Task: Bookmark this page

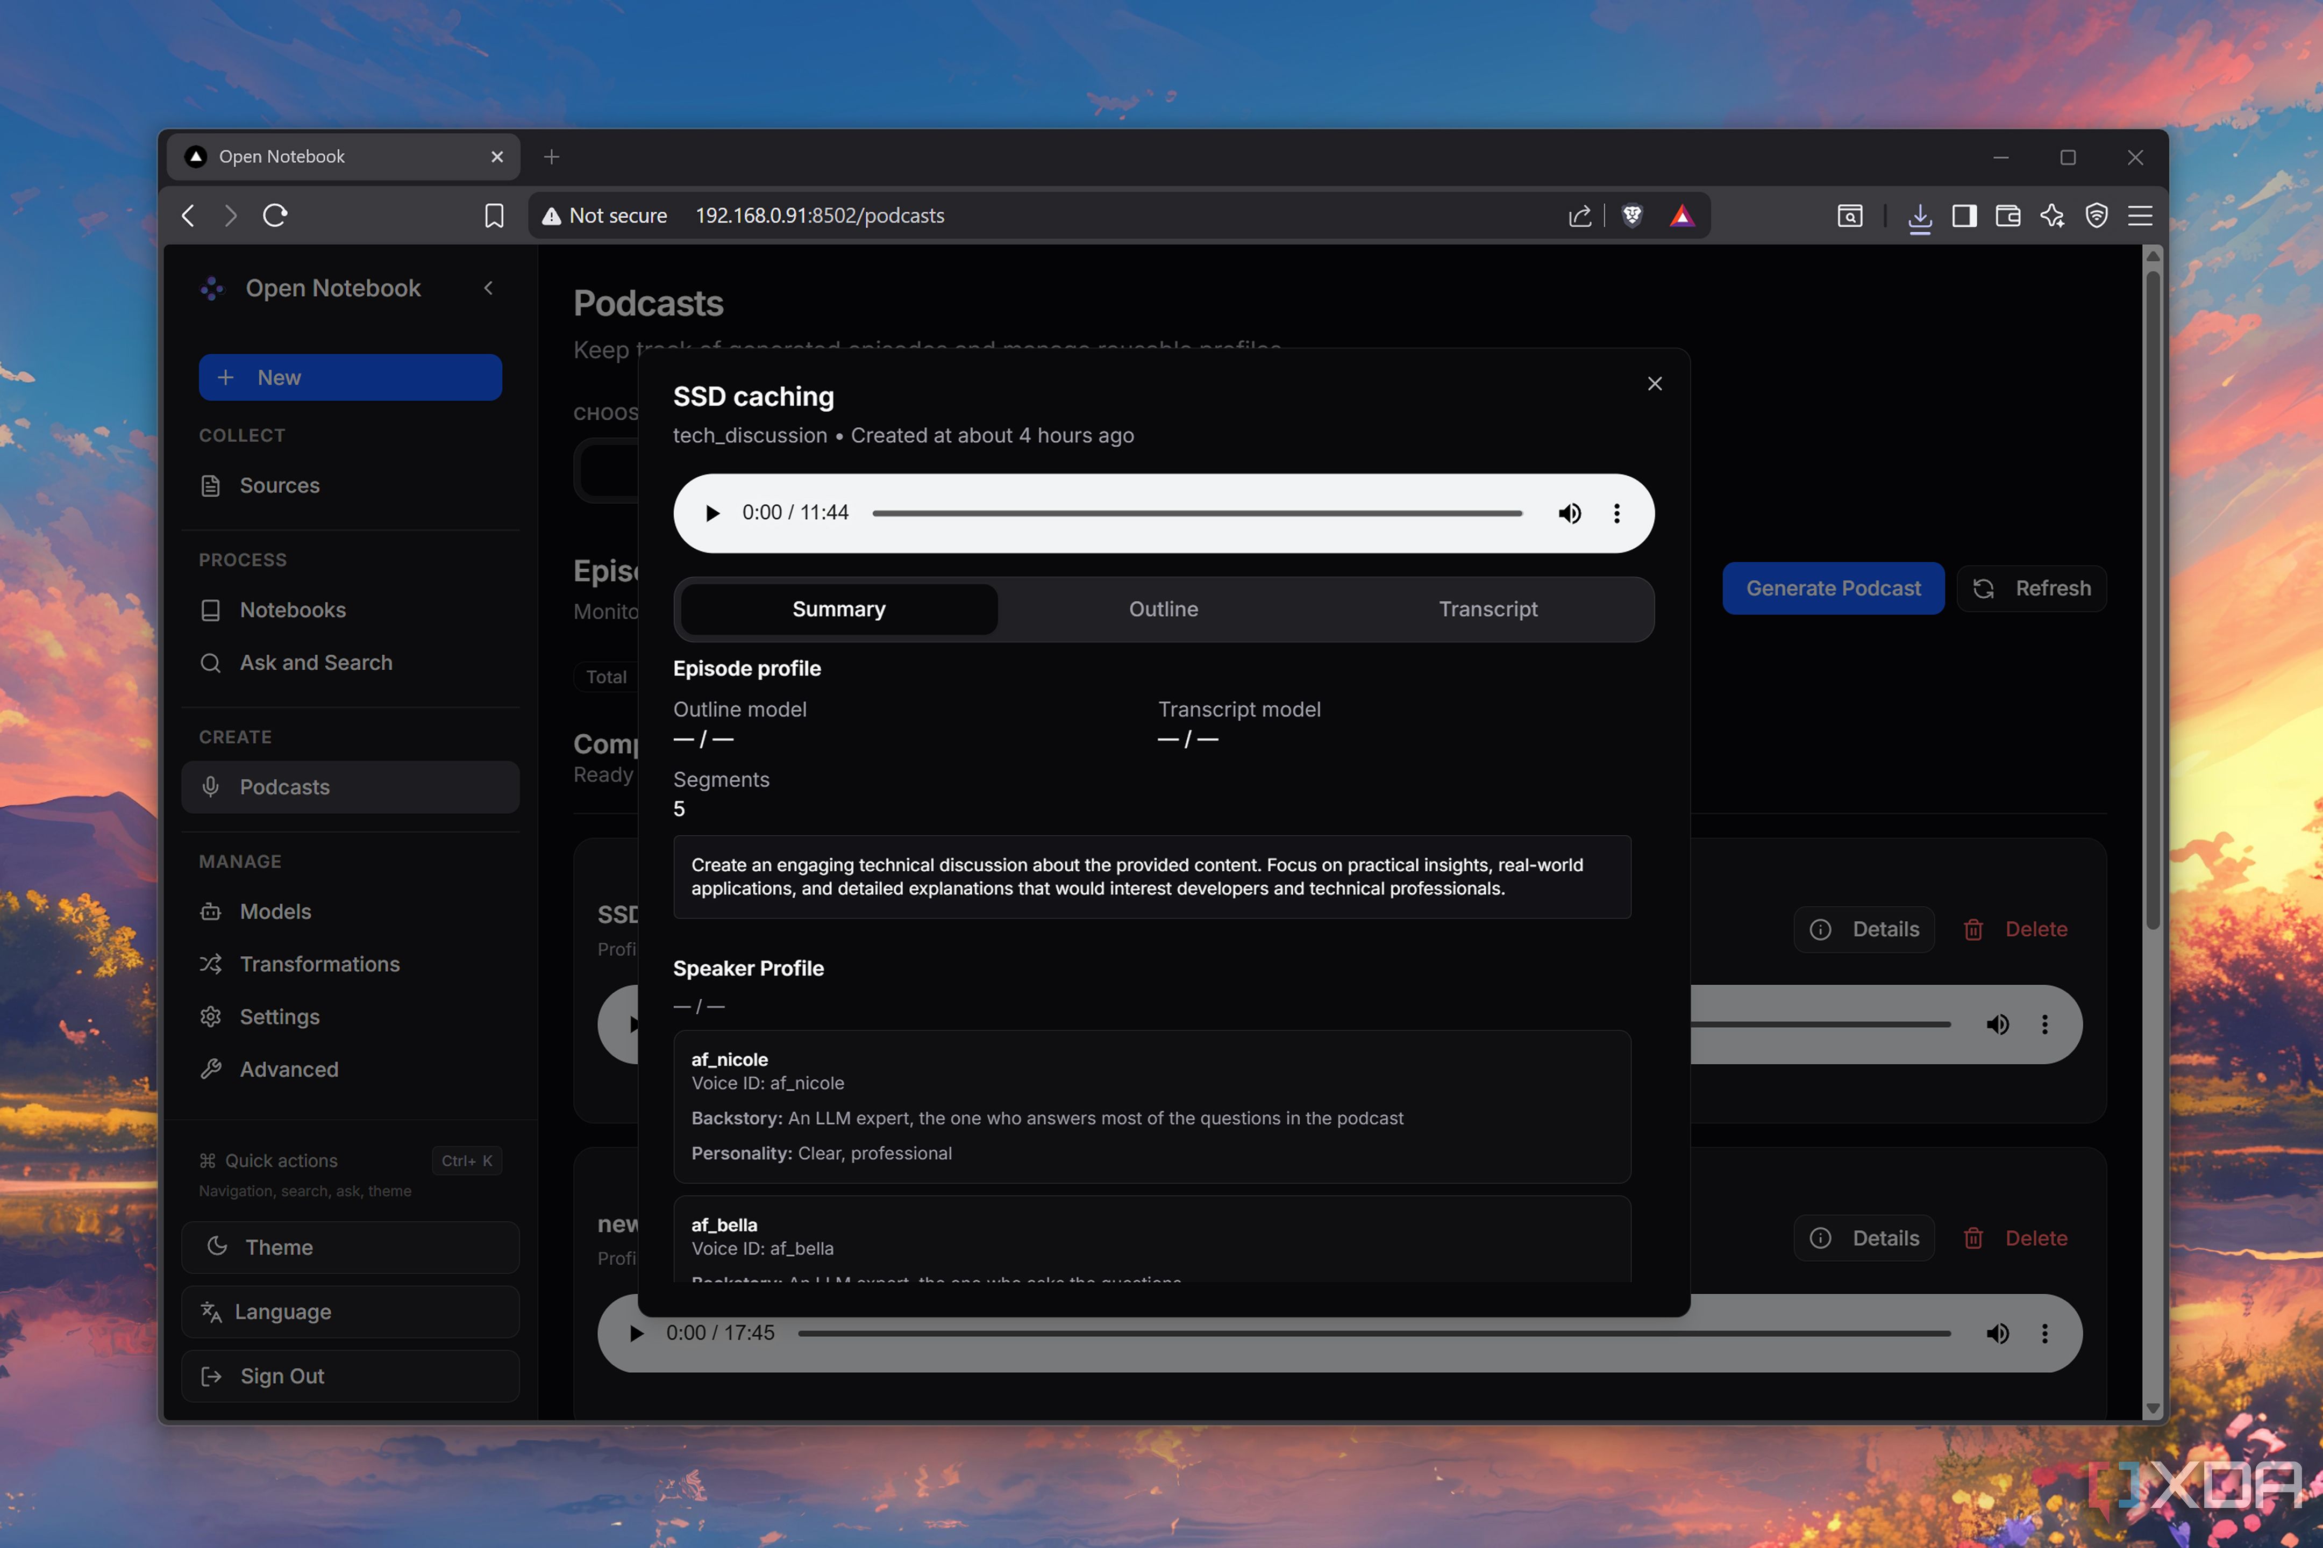Action: tap(494, 215)
